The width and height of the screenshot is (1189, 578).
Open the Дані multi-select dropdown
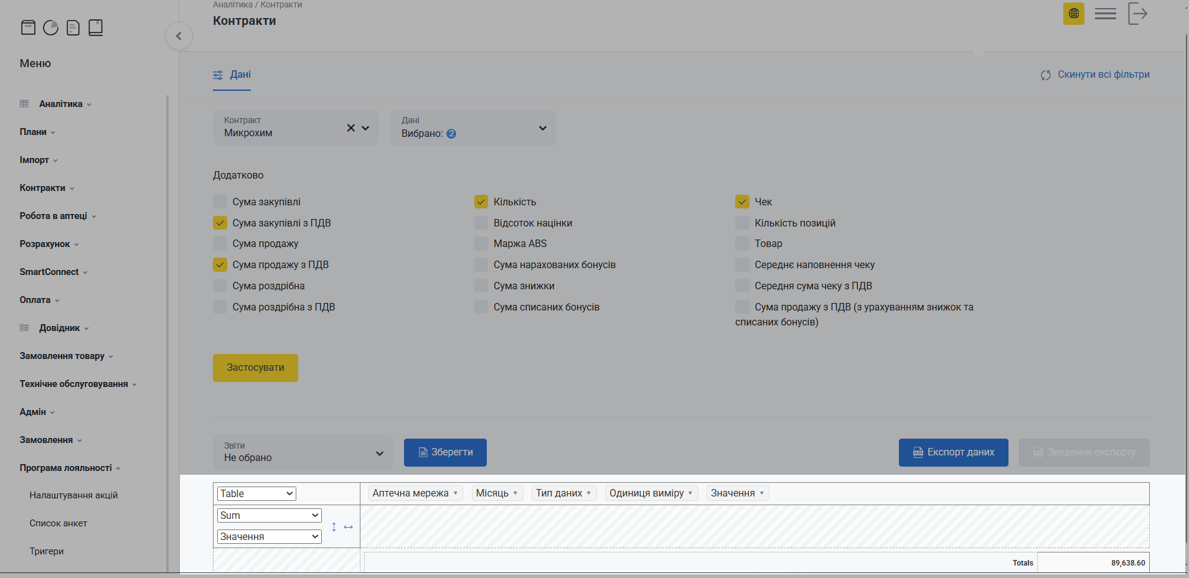473,128
